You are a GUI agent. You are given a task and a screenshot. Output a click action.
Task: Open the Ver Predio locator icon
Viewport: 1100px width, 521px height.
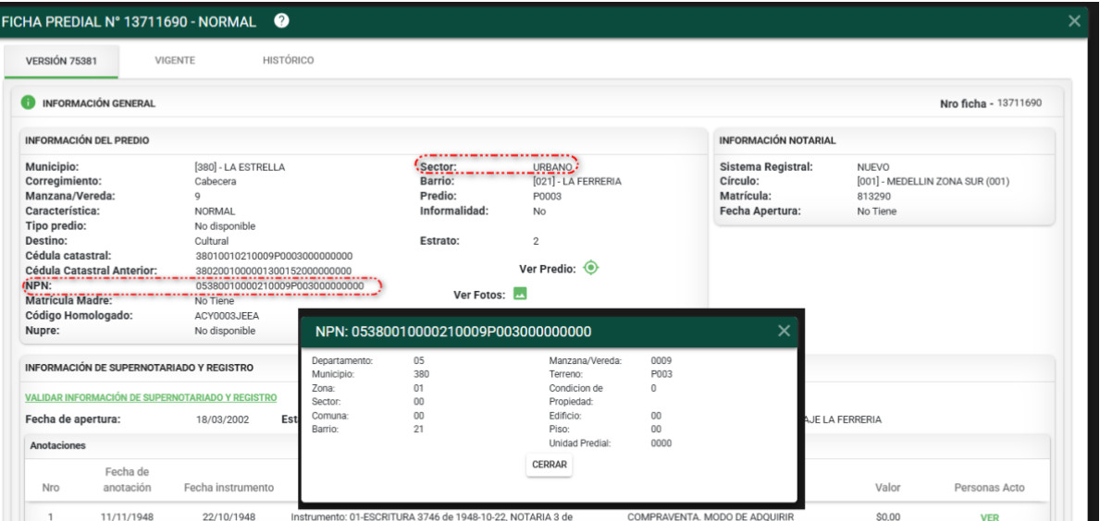click(591, 269)
